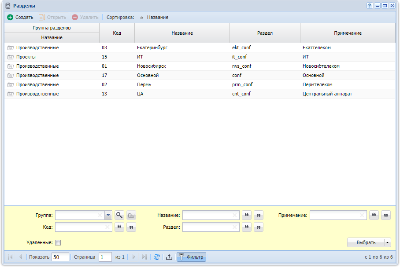Toggle the Фильтр panel button
Image resolution: width=400 pixels, height=267 pixels.
(191, 257)
